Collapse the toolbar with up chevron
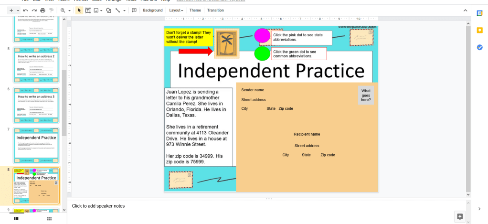This screenshot has height=224, width=488. 463,10
